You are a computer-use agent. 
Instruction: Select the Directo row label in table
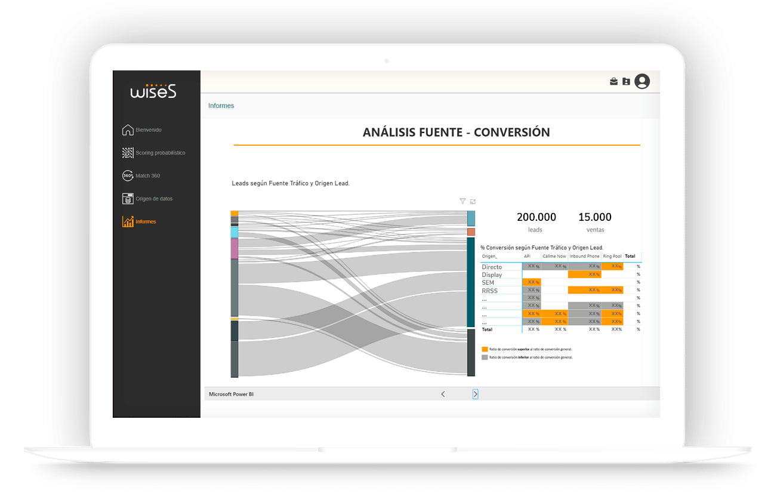[x=492, y=267]
